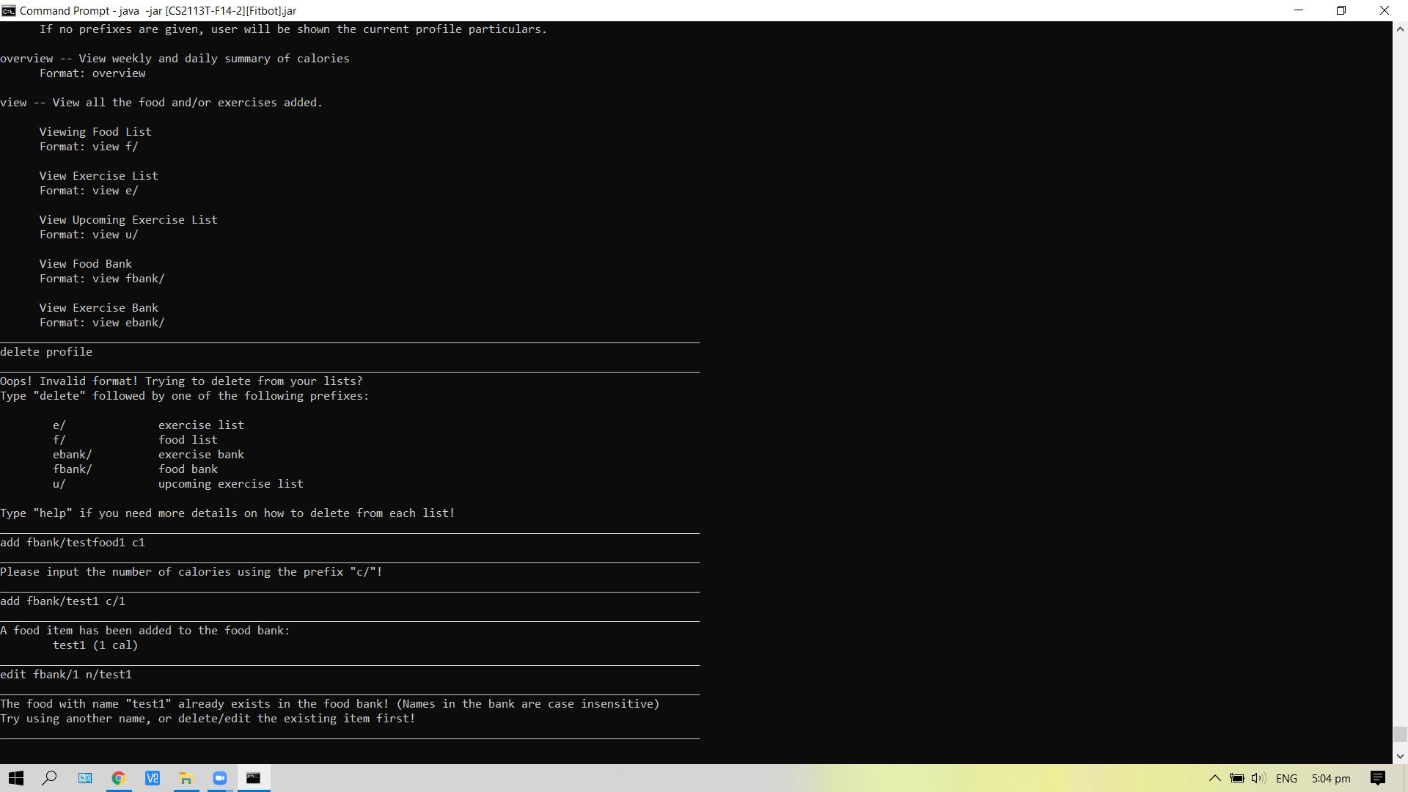
Task: Restore down the Command Prompt window
Action: [1341, 10]
